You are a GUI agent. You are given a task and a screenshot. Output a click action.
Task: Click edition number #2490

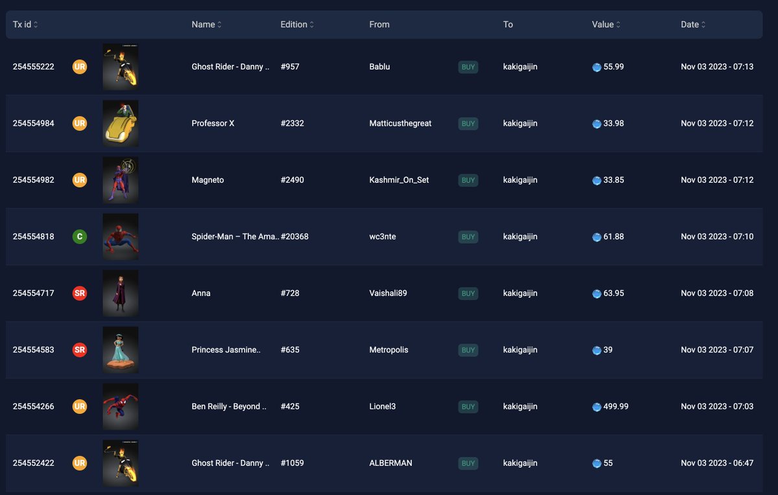pyautogui.click(x=292, y=180)
